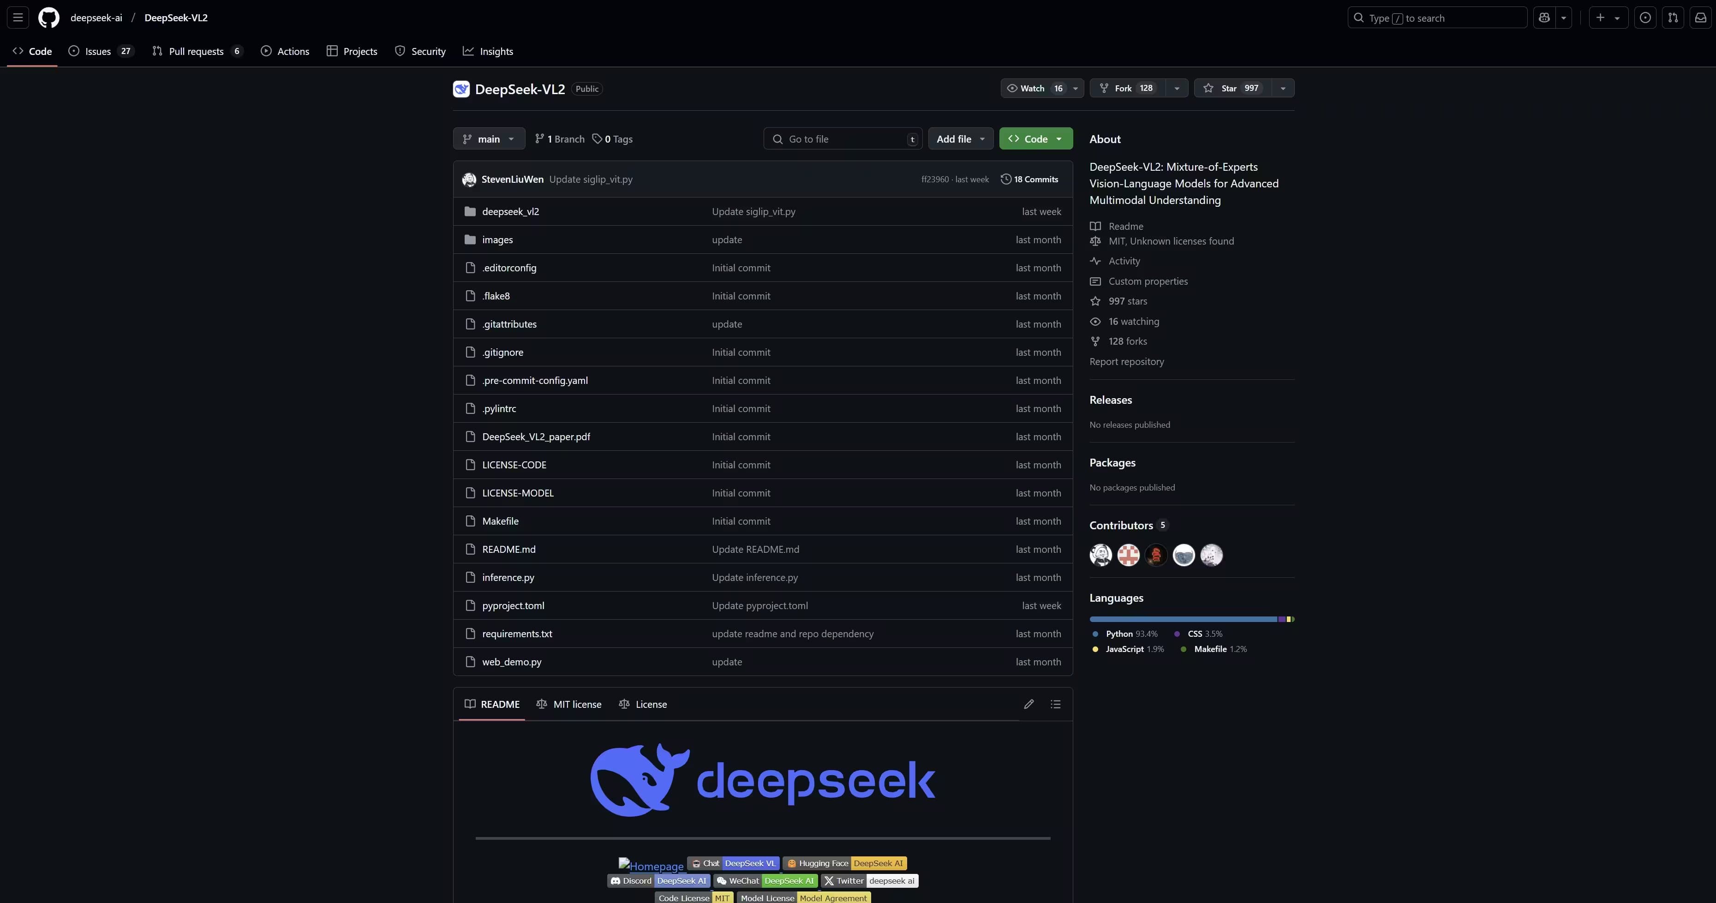Image resolution: width=1716 pixels, height=903 pixels.
Task: Click the Hugging Face DeepSeek AI badge
Action: [x=845, y=863]
